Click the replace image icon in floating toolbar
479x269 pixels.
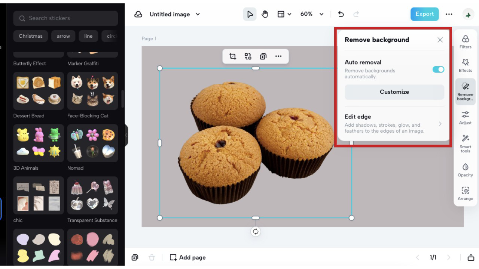click(248, 56)
